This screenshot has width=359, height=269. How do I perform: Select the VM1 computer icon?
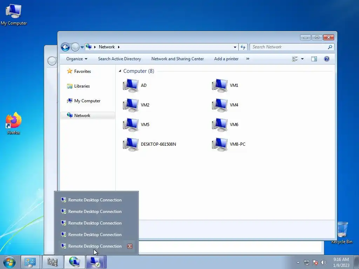pyautogui.click(x=219, y=85)
